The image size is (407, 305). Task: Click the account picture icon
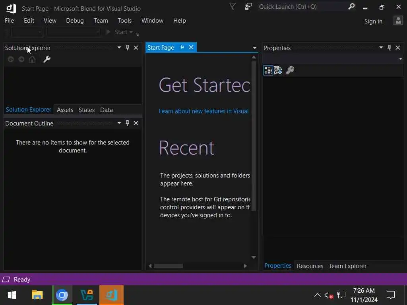(398, 21)
